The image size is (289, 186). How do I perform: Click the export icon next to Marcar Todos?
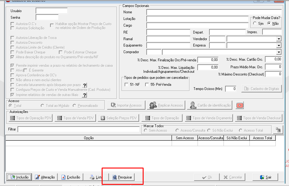click(278, 130)
